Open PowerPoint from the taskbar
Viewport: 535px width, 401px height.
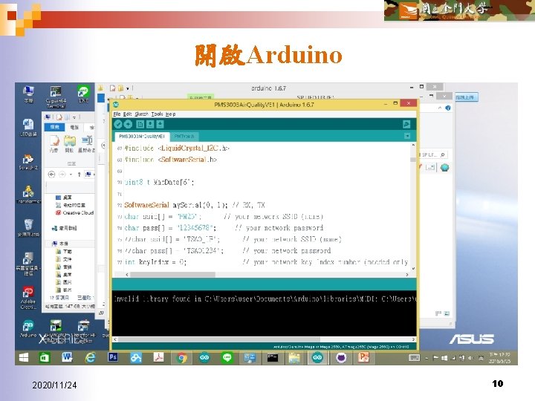[x=363, y=357]
